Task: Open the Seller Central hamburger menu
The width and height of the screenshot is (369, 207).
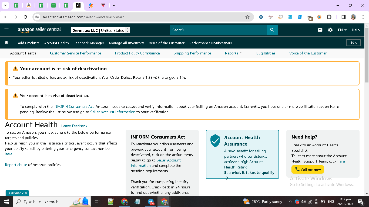Action: [x=6, y=30]
